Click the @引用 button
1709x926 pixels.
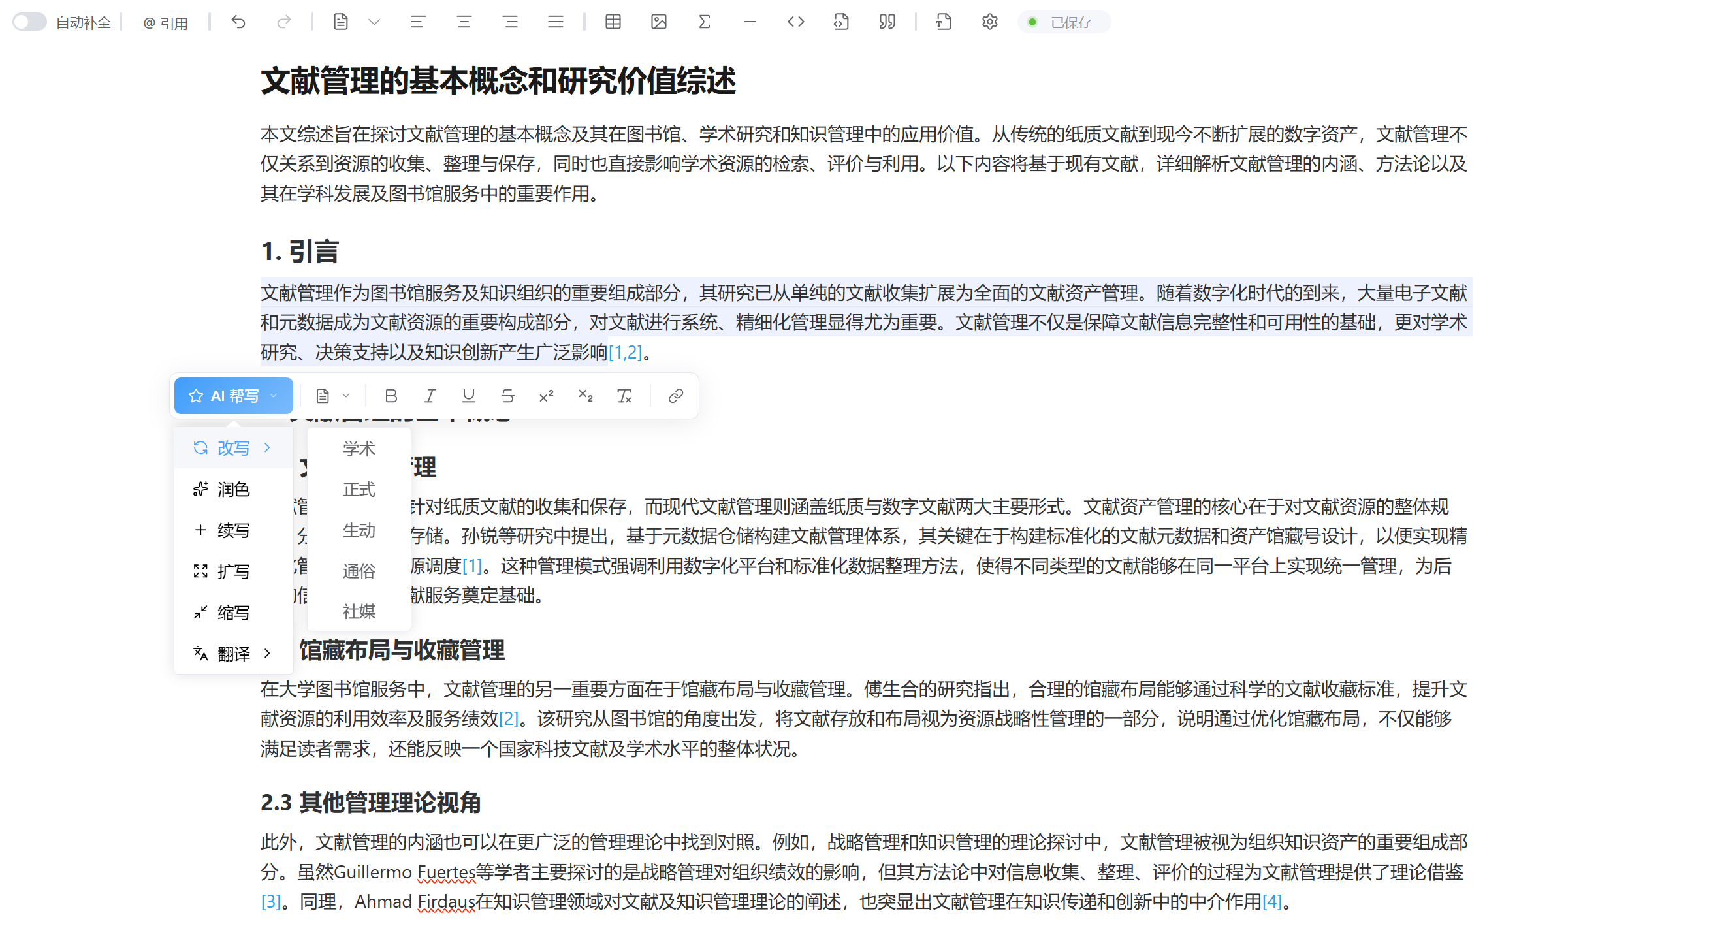[x=165, y=22]
